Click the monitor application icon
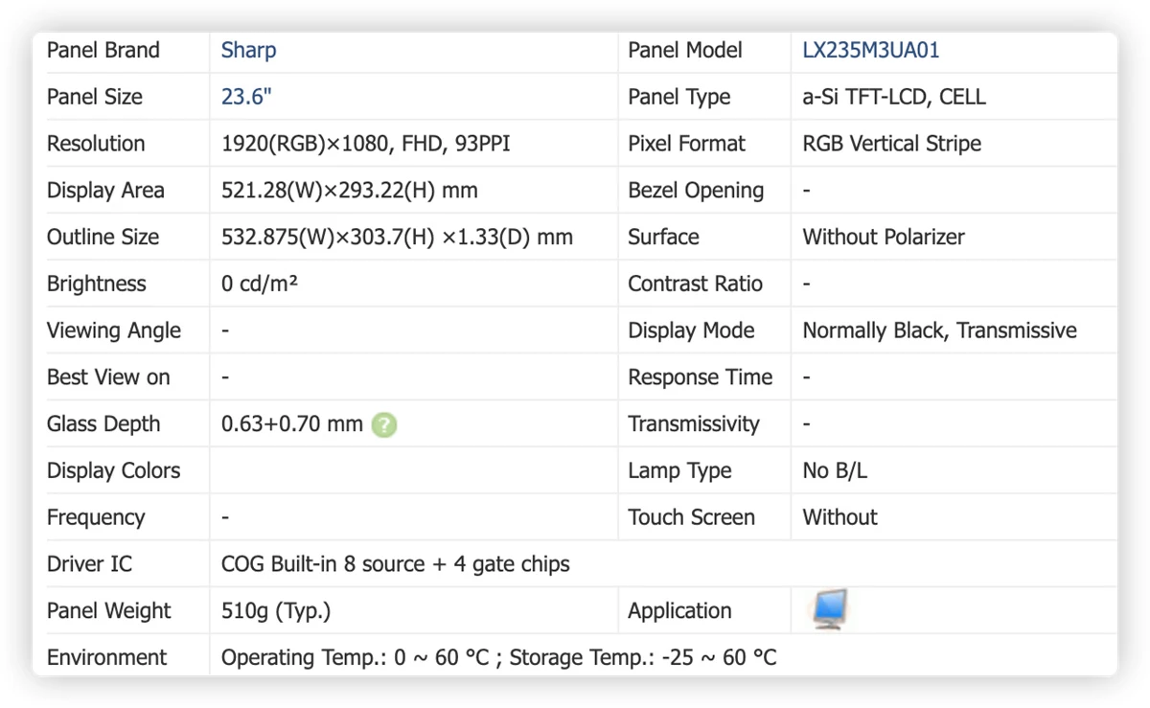 pos(829,610)
